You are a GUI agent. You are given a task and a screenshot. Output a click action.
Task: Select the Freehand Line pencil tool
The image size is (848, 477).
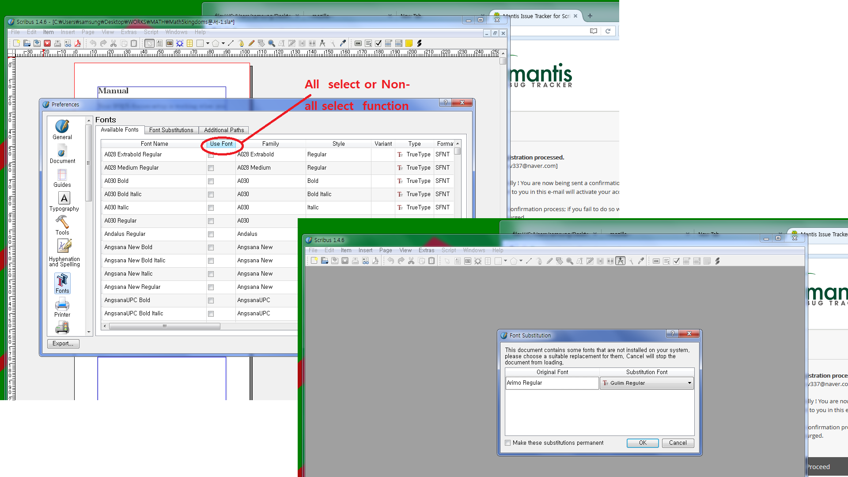point(251,43)
